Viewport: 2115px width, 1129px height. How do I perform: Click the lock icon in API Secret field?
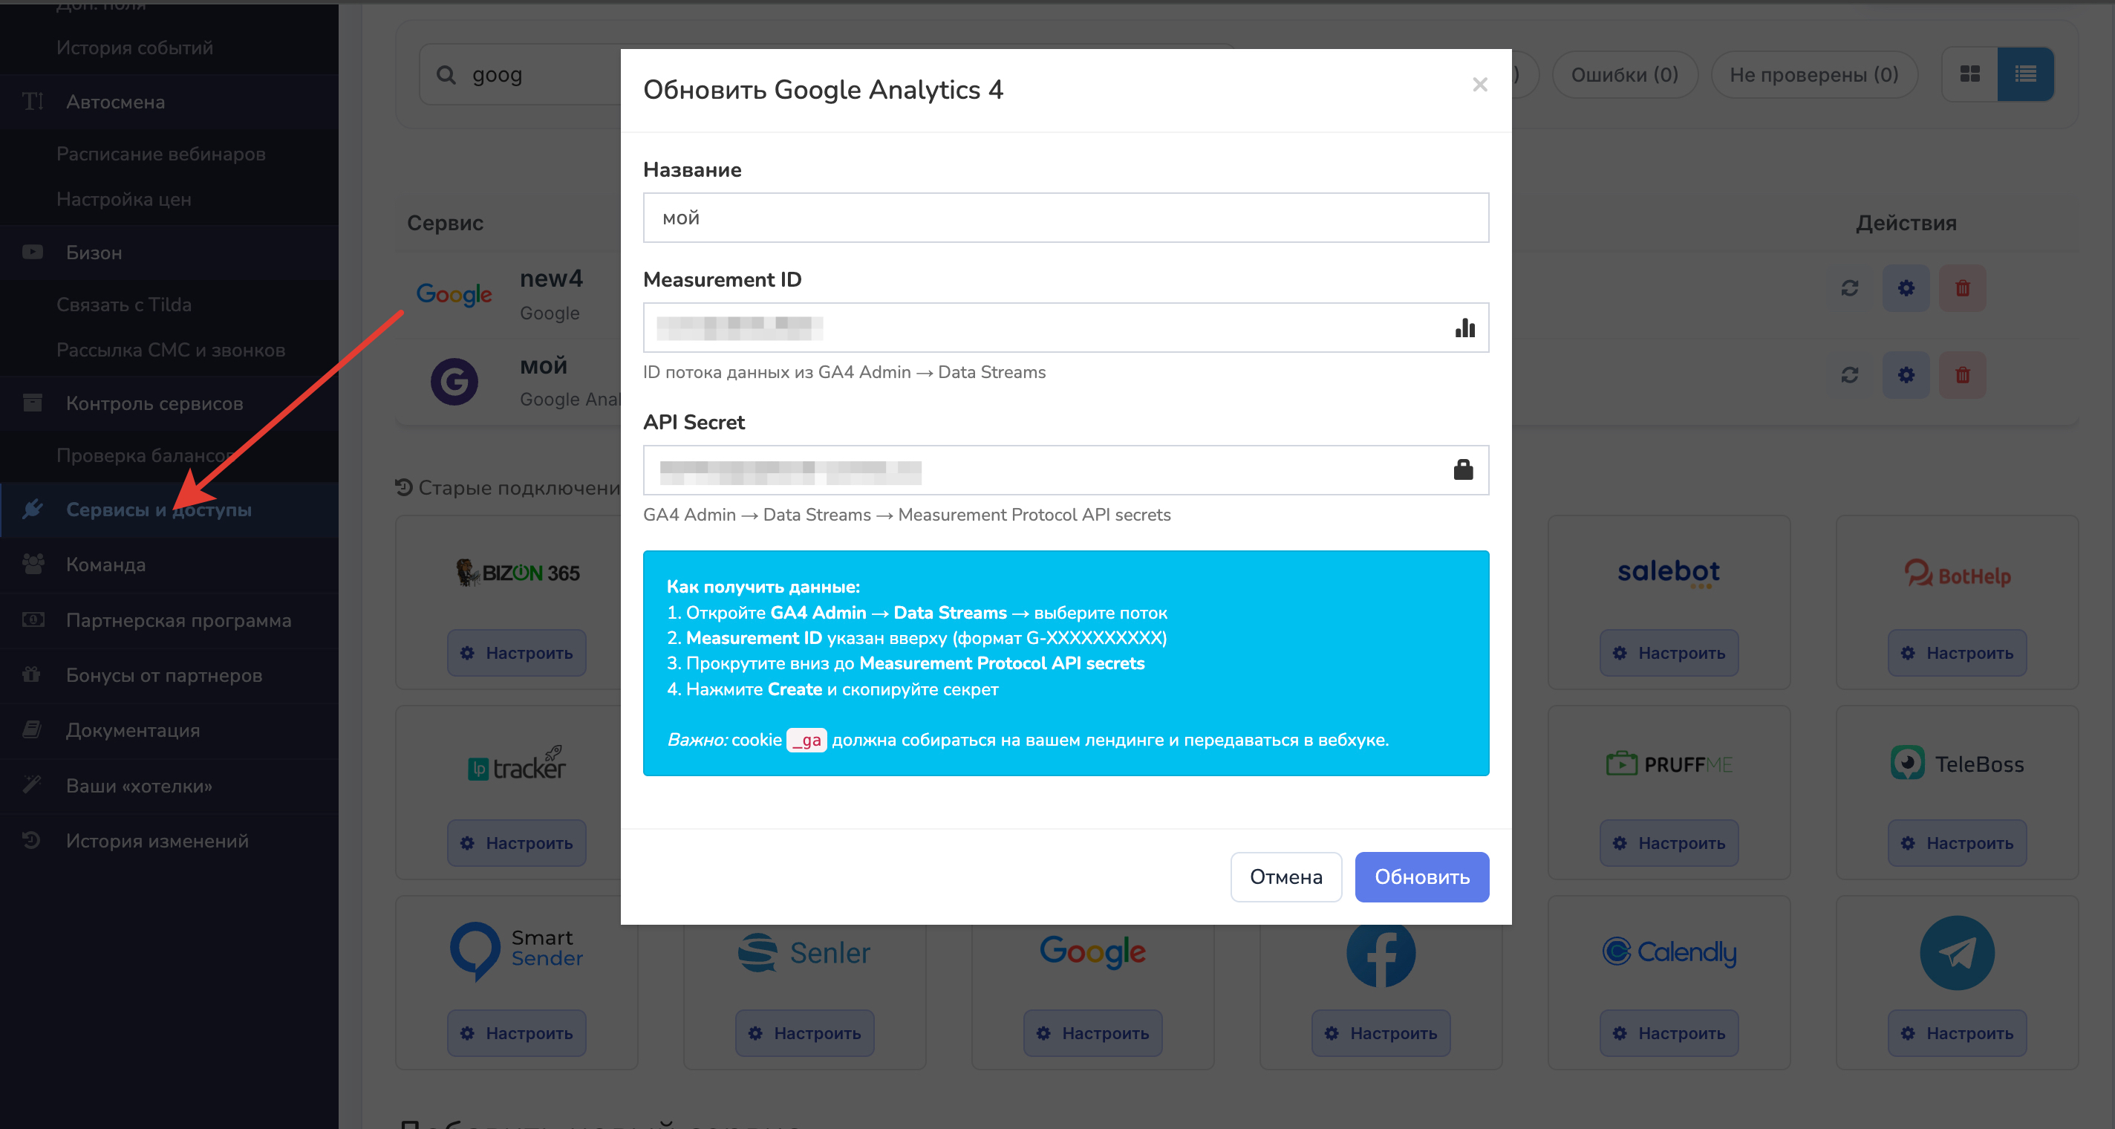click(1463, 469)
